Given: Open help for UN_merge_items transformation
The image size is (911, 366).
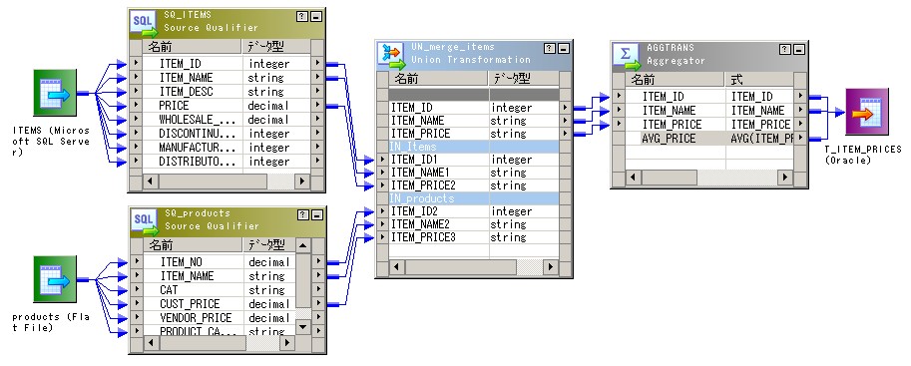Looking at the screenshot, I should tap(550, 48).
